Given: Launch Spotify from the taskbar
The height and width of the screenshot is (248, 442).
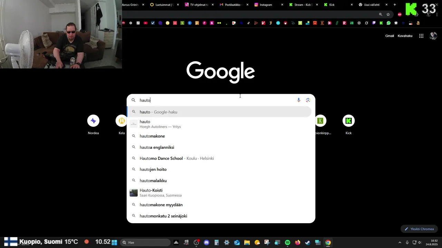Looking at the screenshot, I should pos(287,242).
